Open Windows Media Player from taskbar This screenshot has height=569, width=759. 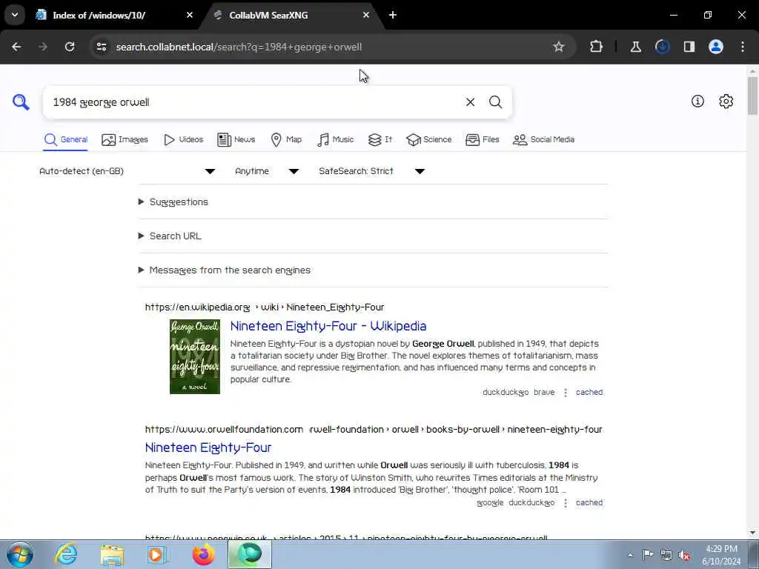(x=157, y=555)
